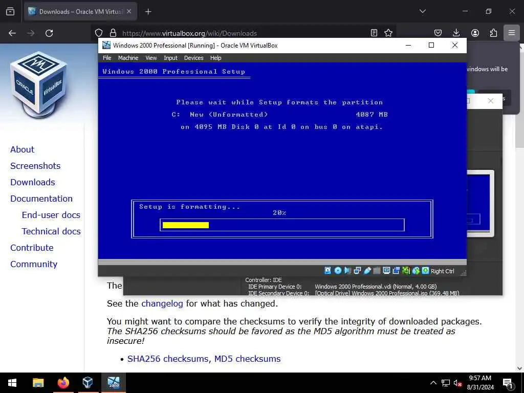
Task: Go back in browser history
Action: (x=12, y=33)
